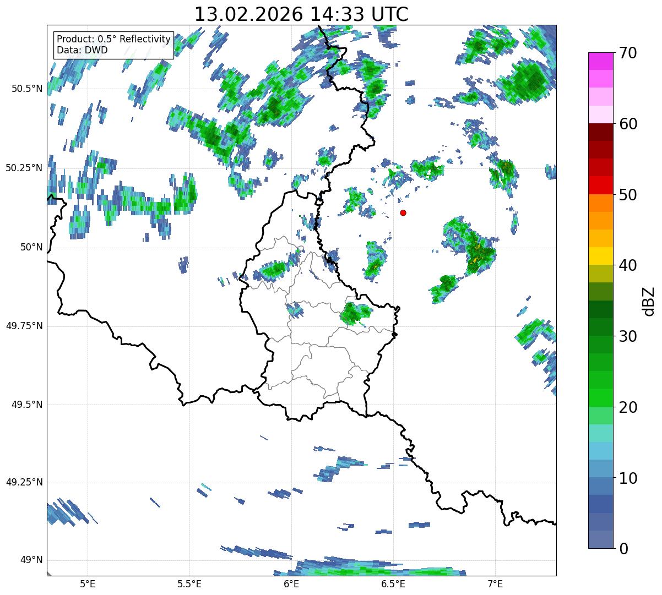This screenshot has width=662, height=595.
Task: Click the title 13.02.2026 14:33 UTC
Action: [x=301, y=14]
